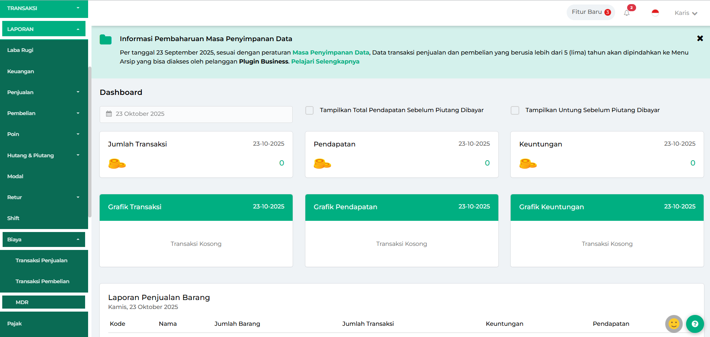This screenshot has height=337, width=710.
Task: Open the Karis user account dropdown
Action: [686, 13]
